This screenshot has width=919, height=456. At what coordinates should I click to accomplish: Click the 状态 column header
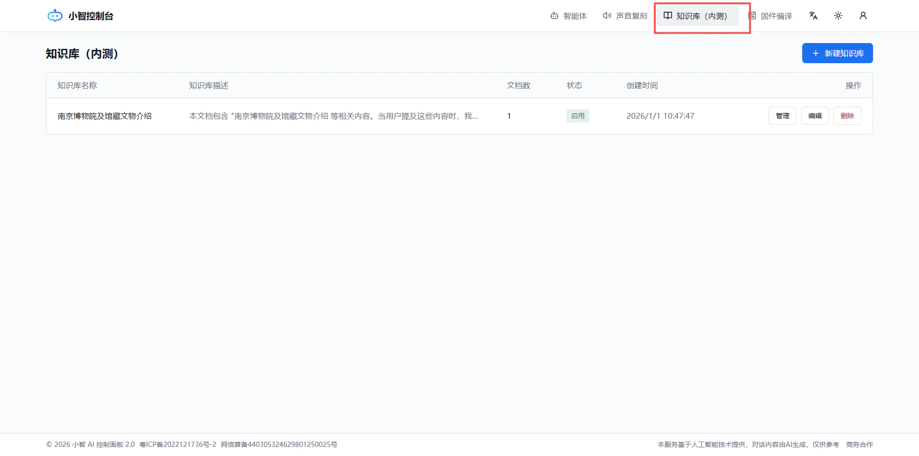pyautogui.click(x=574, y=85)
